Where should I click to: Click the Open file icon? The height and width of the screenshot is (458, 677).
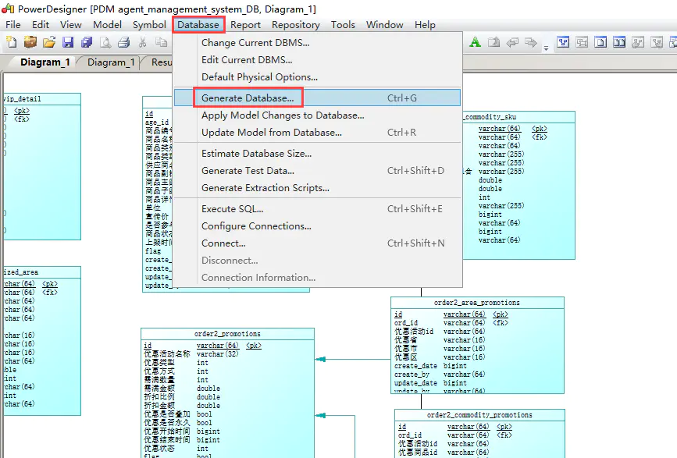coord(48,43)
